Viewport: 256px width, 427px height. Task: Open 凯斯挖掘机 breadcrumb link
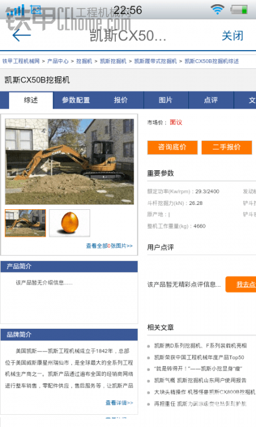click(113, 61)
